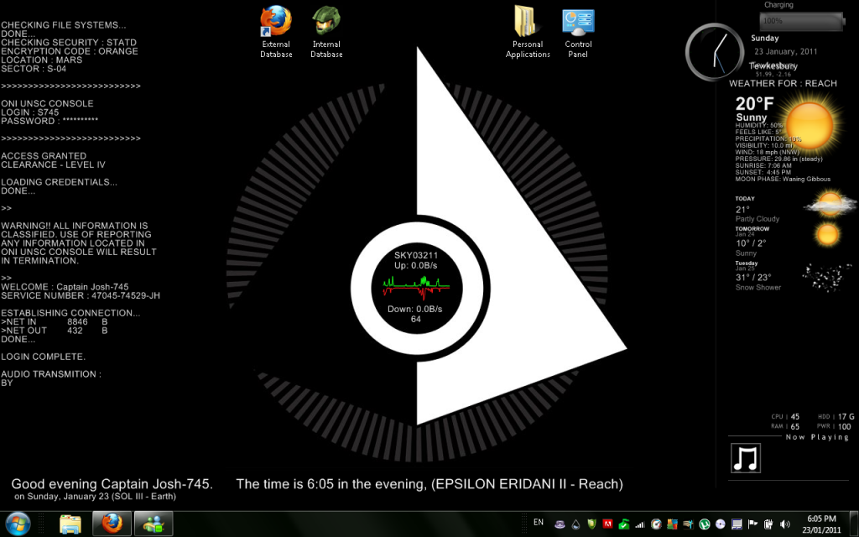Open the Control Panel desktop icon

tap(578, 32)
